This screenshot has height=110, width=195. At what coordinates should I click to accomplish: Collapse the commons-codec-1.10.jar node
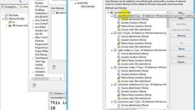pyautogui.click(x=112, y=68)
